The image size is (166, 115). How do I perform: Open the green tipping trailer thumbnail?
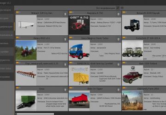point(26,101)
